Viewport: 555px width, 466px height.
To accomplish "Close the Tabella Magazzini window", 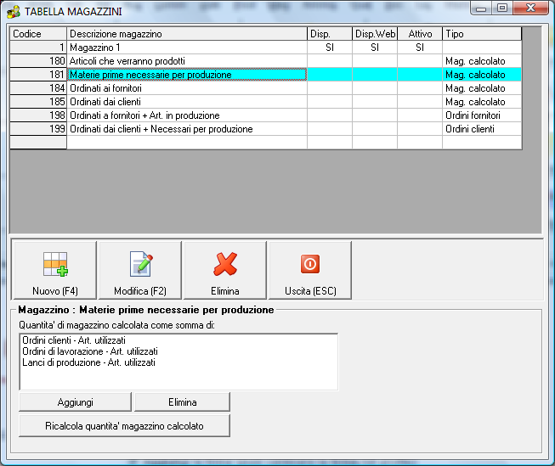I will tap(530, 8).
